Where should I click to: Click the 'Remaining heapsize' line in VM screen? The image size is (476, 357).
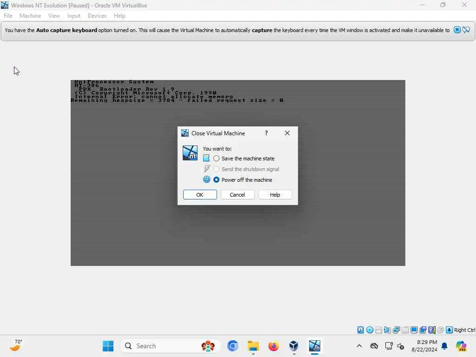point(177,100)
